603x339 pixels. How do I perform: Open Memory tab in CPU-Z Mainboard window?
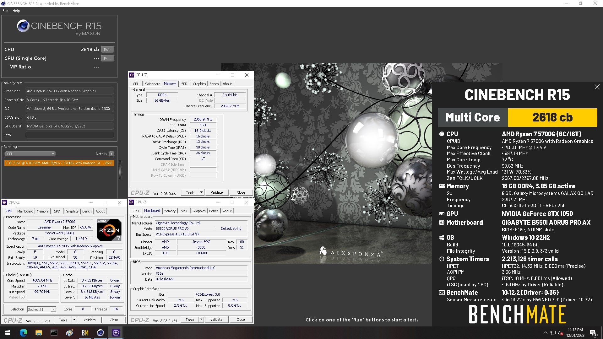pos(170,211)
